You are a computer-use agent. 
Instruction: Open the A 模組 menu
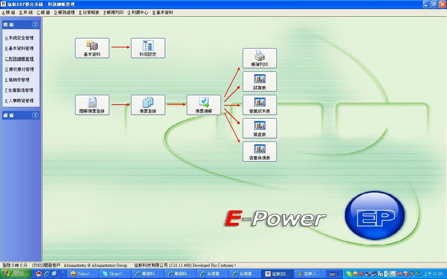(x=9, y=13)
